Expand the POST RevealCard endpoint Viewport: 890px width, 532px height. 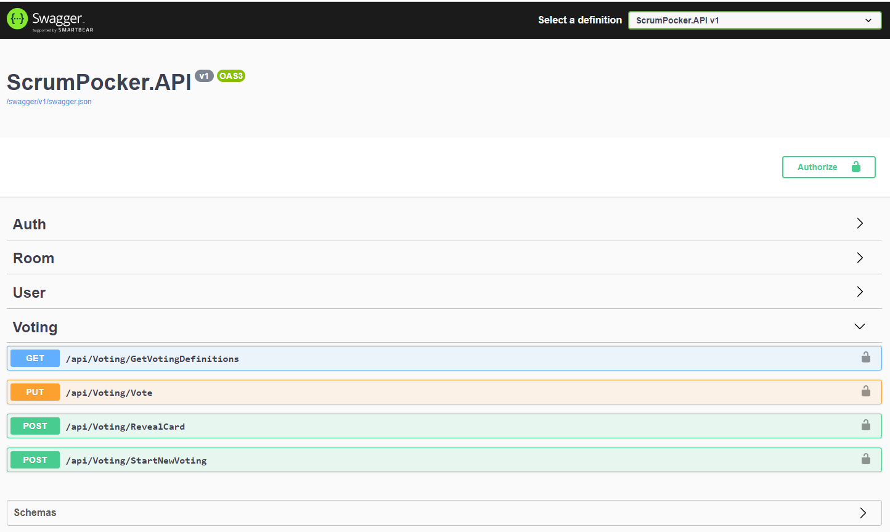tap(444, 426)
